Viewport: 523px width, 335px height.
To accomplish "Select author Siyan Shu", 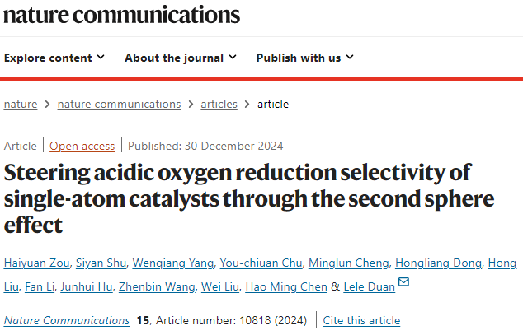I will 101,263.
